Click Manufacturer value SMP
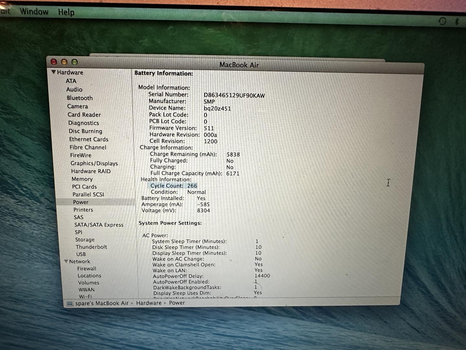 [x=209, y=102]
